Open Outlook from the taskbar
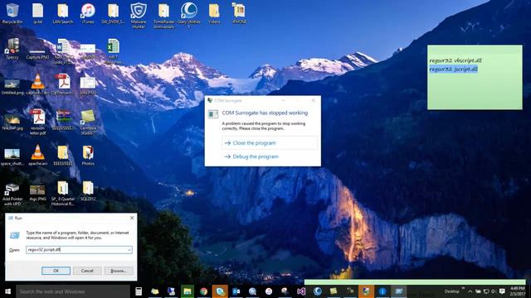Screen dimensions: 531x298 point(236,291)
